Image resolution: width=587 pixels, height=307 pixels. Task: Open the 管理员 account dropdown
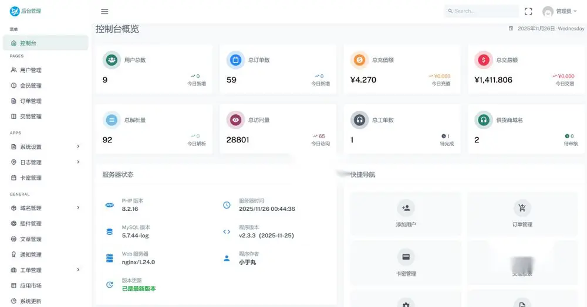click(x=559, y=12)
